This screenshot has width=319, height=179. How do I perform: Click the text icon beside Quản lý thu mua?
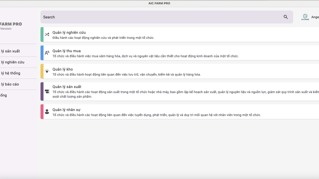[47, 53]
